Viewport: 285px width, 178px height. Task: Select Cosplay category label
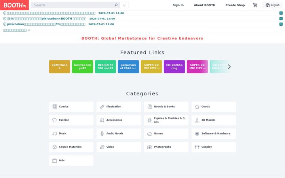[207, 147]
